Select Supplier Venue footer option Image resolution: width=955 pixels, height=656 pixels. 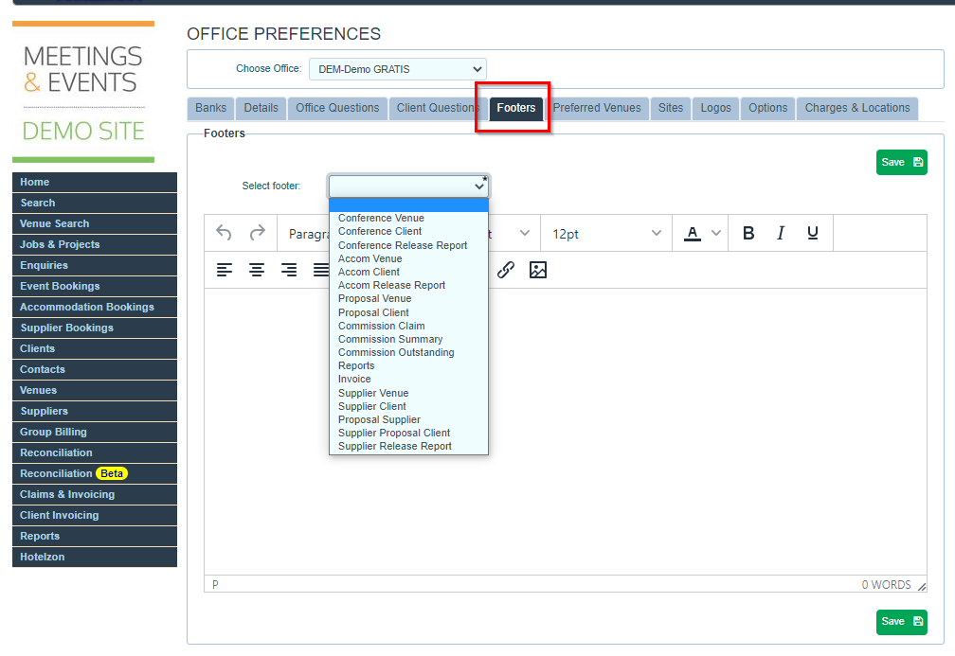coord(408,394)
